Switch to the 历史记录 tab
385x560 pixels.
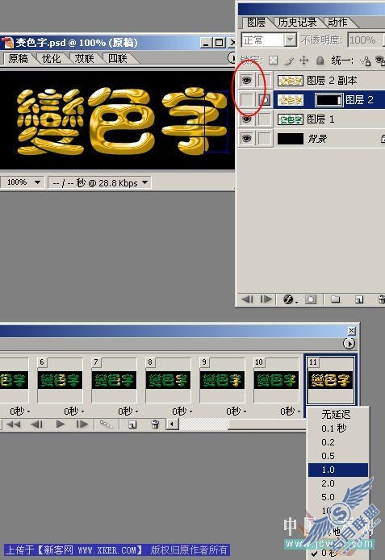pyautogui.click(x=297, y=22)
